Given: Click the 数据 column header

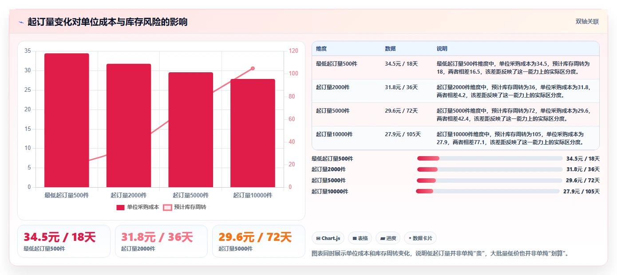Looking at the screenshot, I should 390,49.
